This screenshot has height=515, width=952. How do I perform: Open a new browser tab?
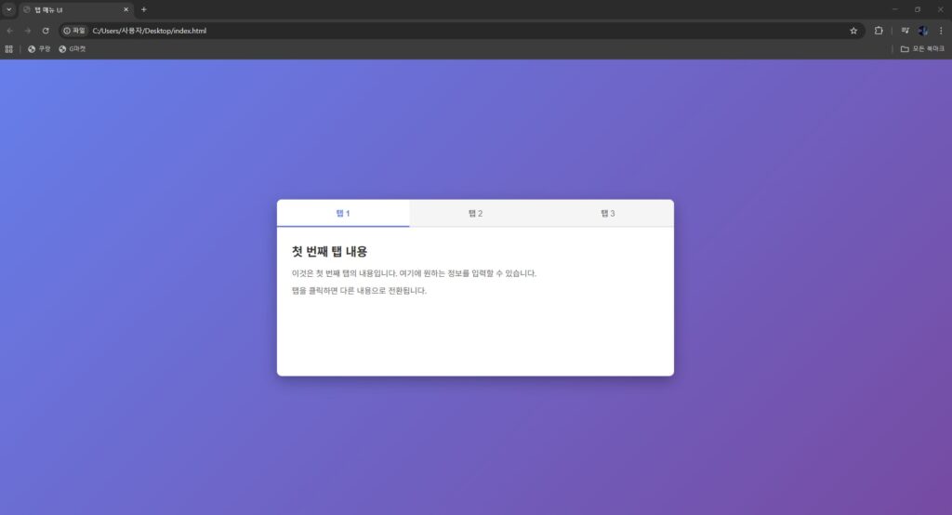pos(144,9)
